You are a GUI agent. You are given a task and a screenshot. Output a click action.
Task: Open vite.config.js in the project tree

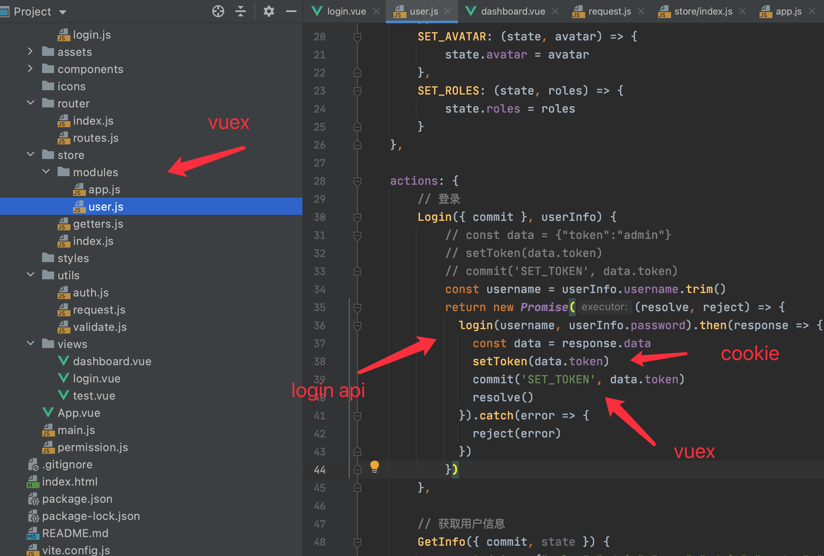tap(68, 550)
